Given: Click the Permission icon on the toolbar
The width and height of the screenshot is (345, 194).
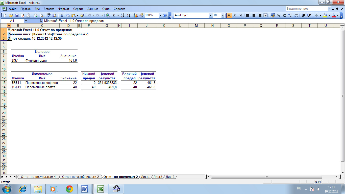Looking at the screenshot, I should pyautogui.click(x=22, y=15).
